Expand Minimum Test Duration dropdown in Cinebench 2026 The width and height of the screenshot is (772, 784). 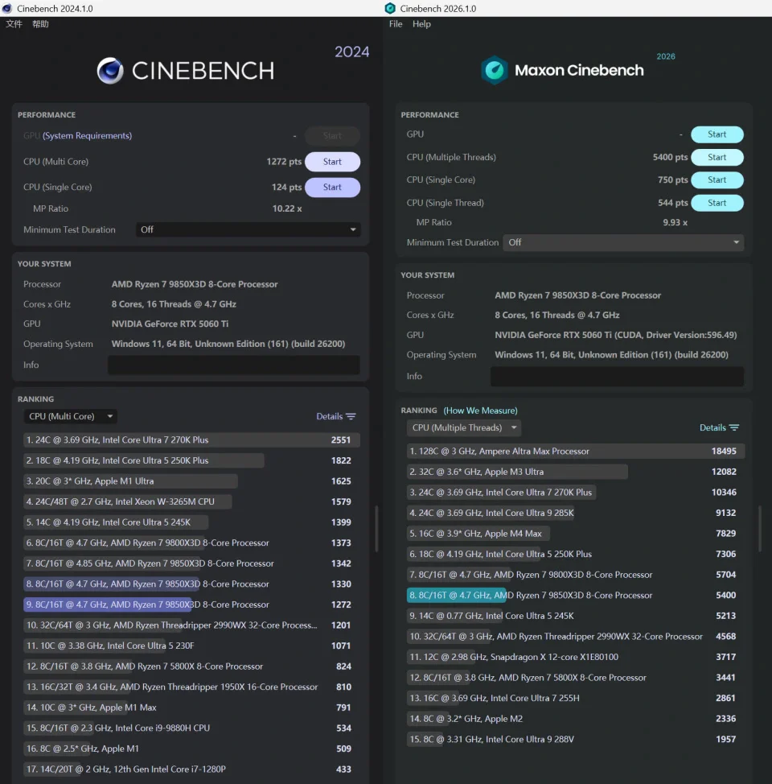pos(623,242)
